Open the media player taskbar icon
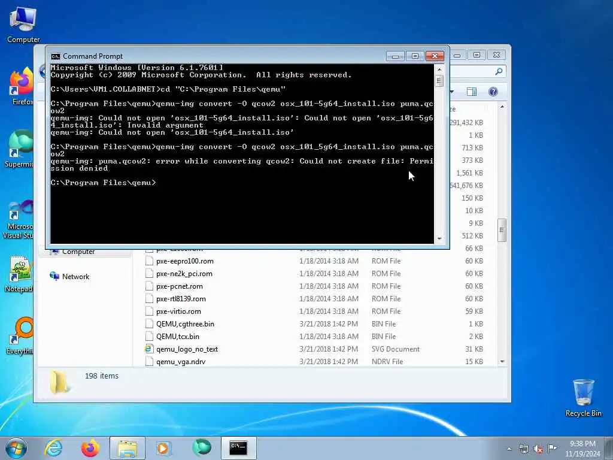 tap(163, 448)
